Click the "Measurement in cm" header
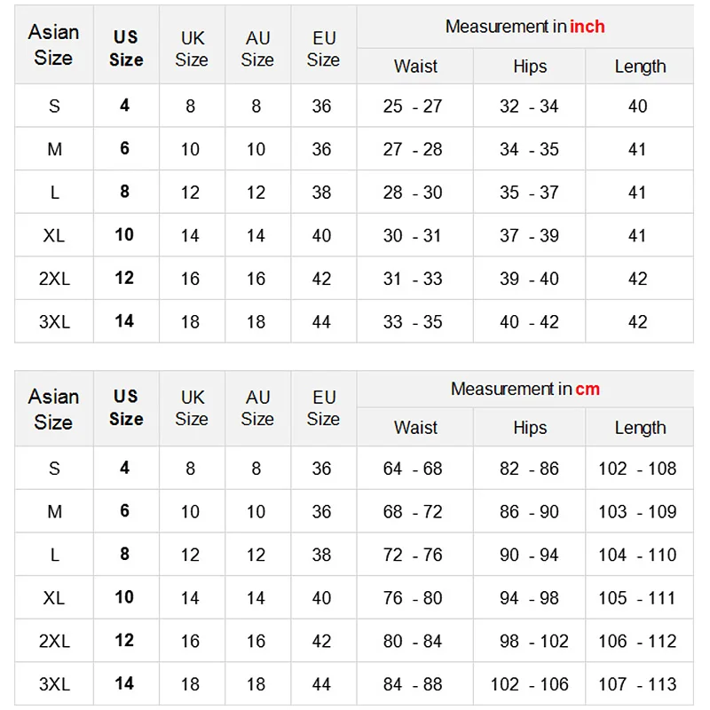The image size is (710, 710). (x=525, y=389)
